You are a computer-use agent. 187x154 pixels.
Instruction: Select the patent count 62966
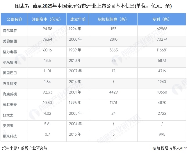162,29
